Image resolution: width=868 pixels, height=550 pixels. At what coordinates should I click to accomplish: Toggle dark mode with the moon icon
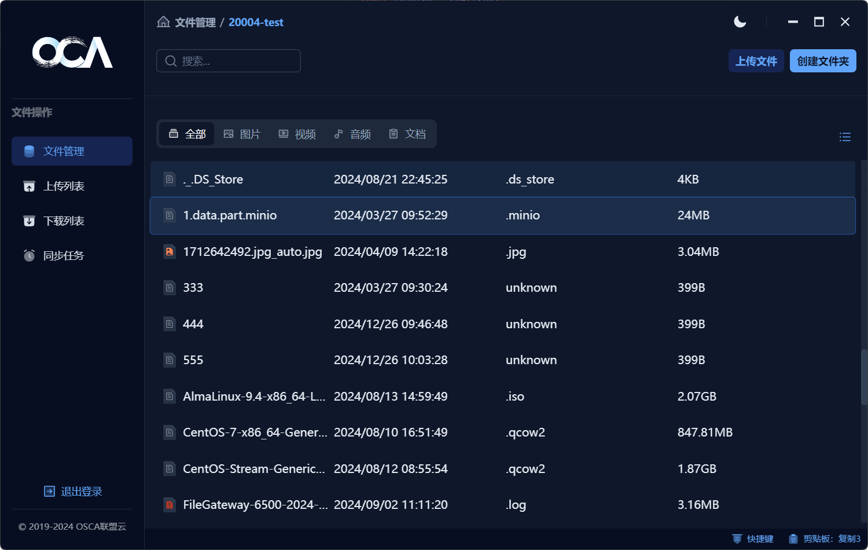tap(740, 22)
